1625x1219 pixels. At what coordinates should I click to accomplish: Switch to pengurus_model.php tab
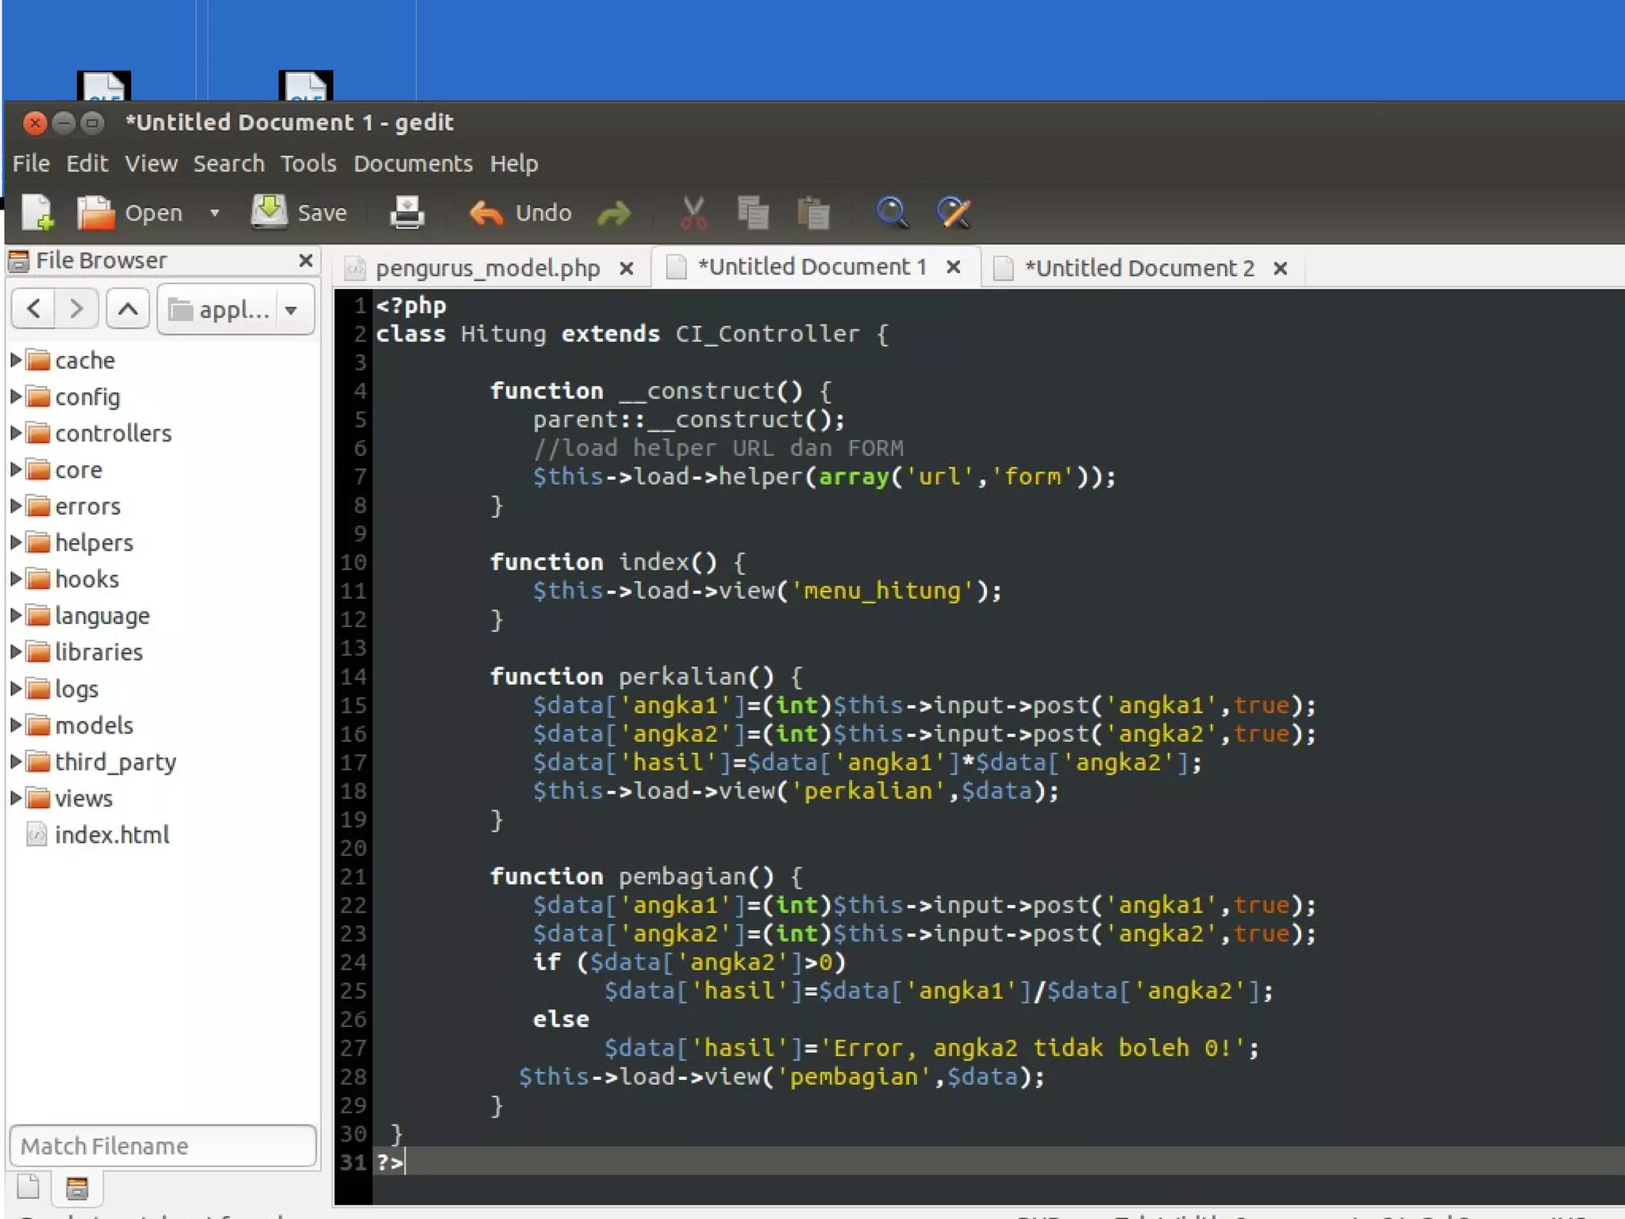tap(487, 268)
